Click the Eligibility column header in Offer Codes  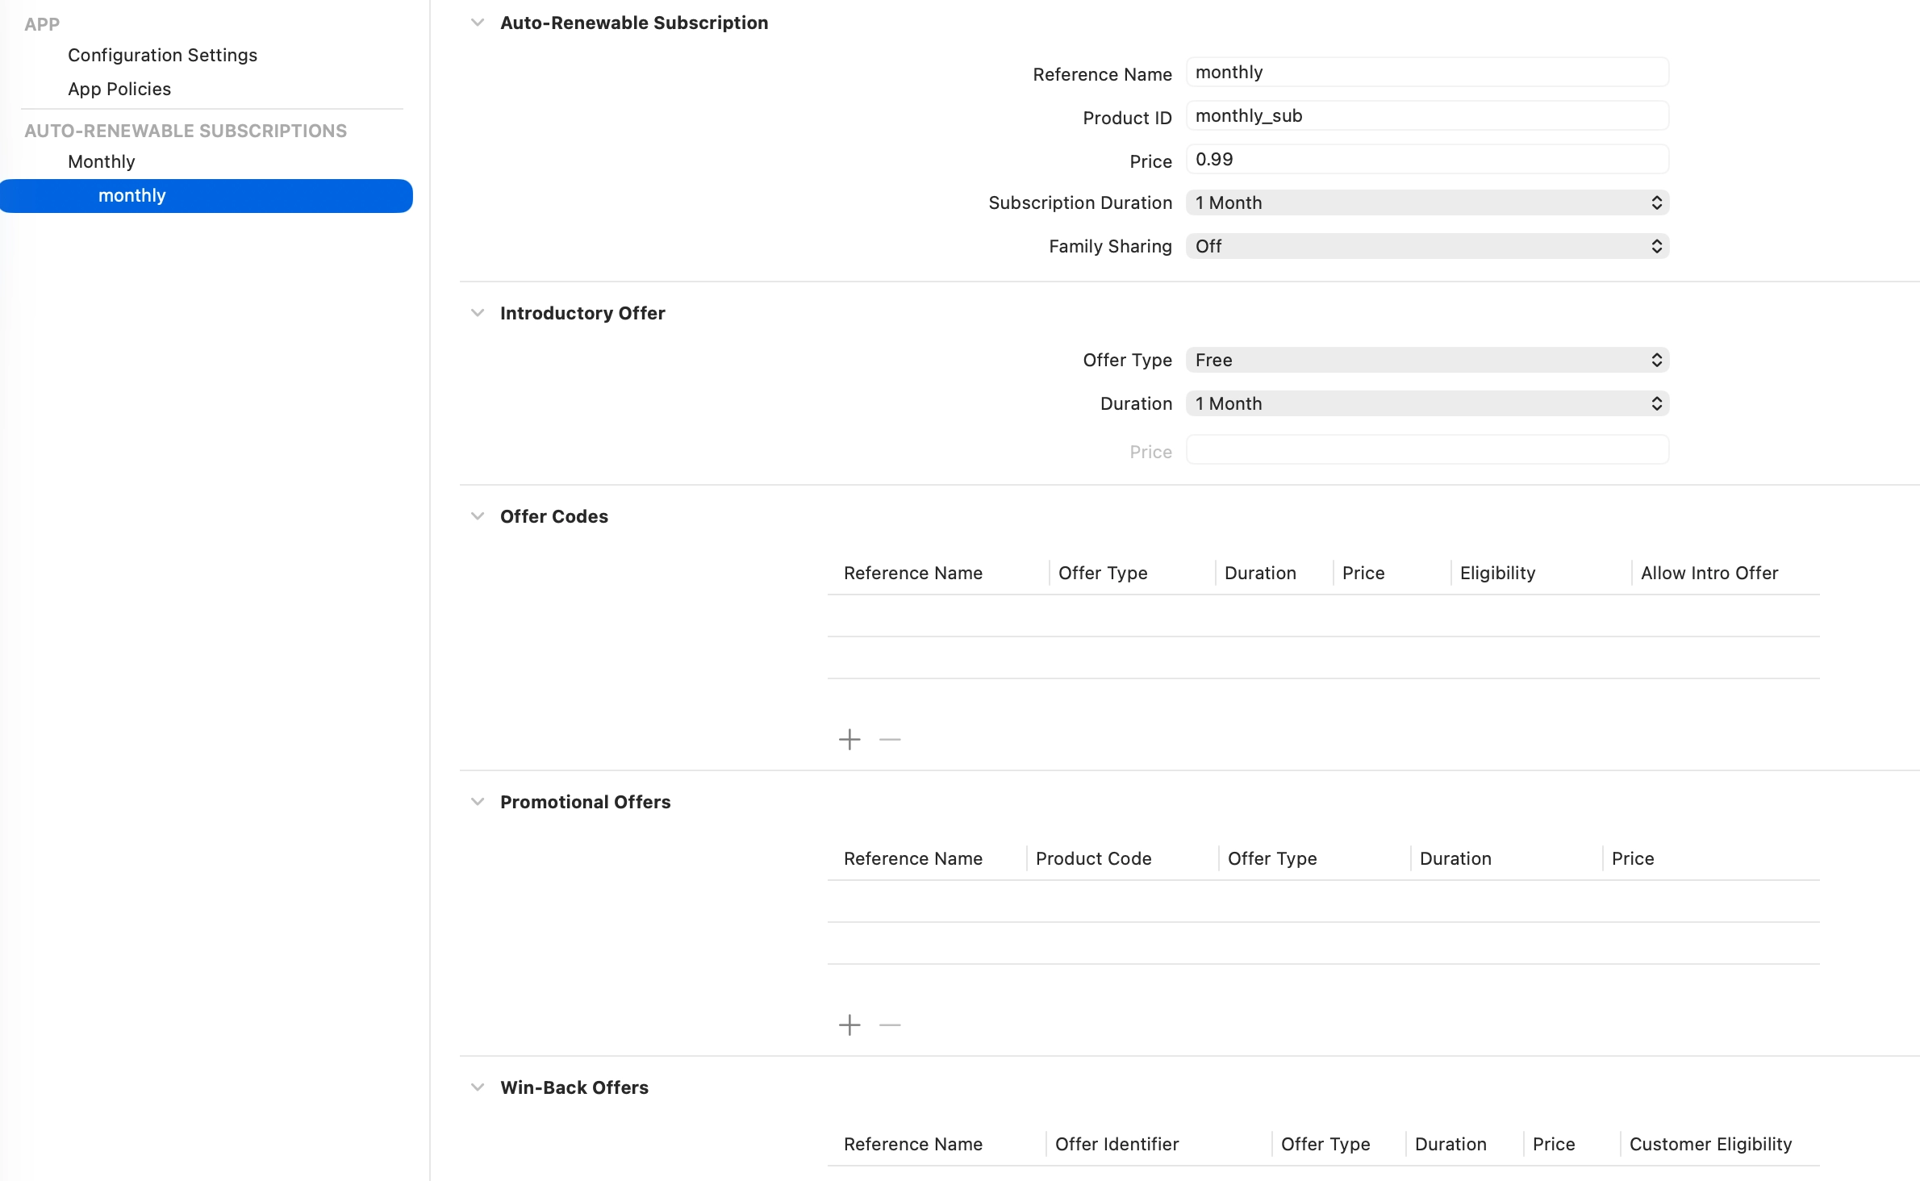1497,573
